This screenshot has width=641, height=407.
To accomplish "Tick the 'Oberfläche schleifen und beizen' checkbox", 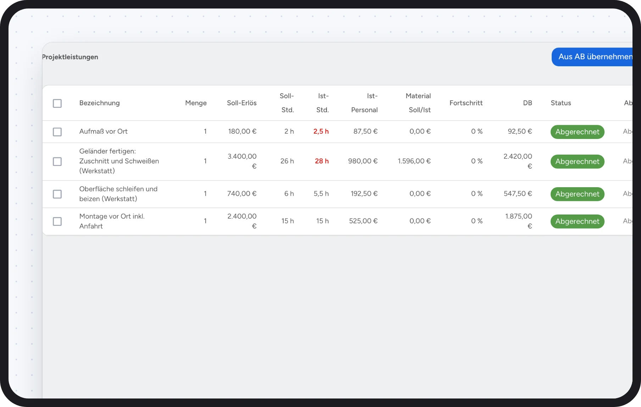I will [57, 194].
